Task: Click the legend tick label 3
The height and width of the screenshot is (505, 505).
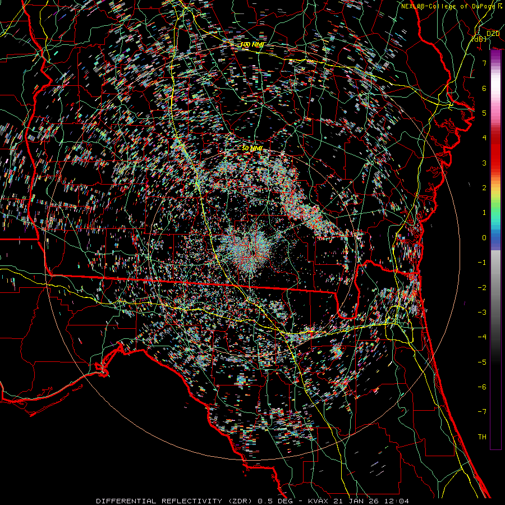Action: (x=484, y=163)
